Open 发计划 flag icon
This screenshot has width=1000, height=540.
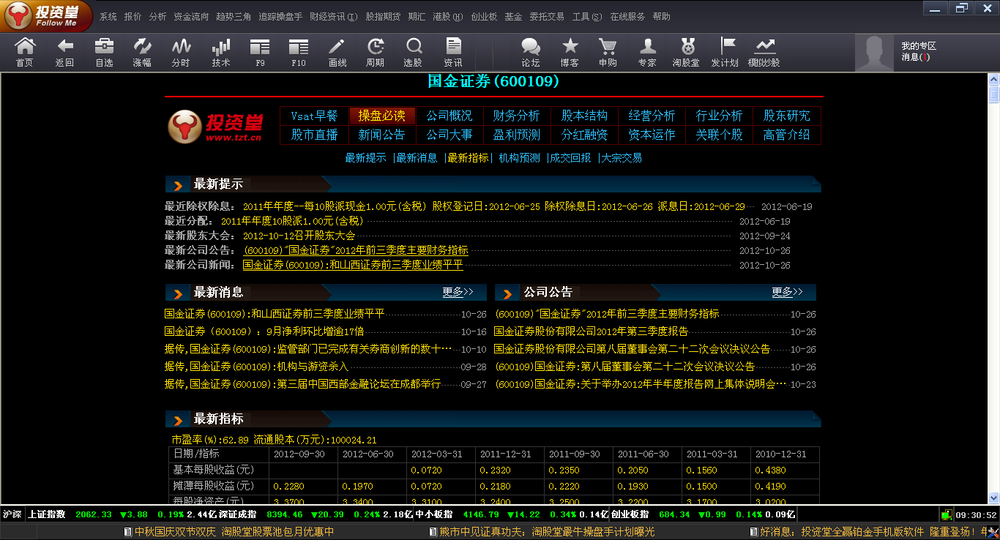(x=725, y=52)
